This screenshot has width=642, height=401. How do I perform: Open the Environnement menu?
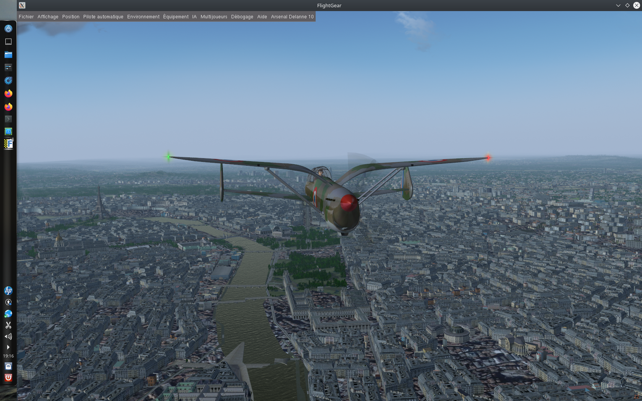coord(143,17)
